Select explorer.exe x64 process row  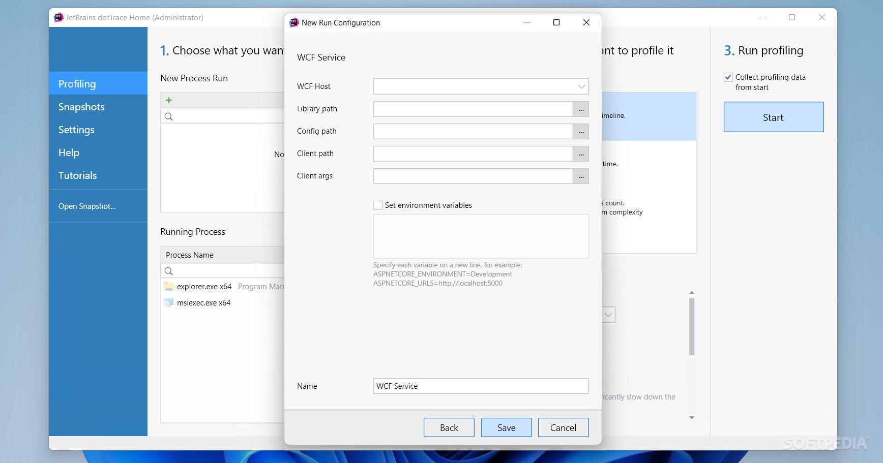tap(222, 287)
